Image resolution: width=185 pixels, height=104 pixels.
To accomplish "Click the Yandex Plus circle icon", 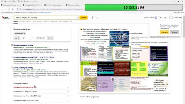I will click(x=156, y=18).
